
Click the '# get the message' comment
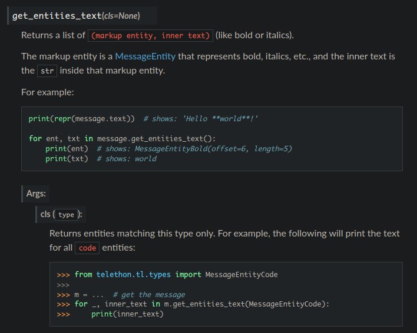point(148,294)
